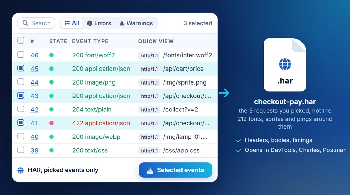
Task: Click the "204 text/plain" event type
Action: coord(92,109)
